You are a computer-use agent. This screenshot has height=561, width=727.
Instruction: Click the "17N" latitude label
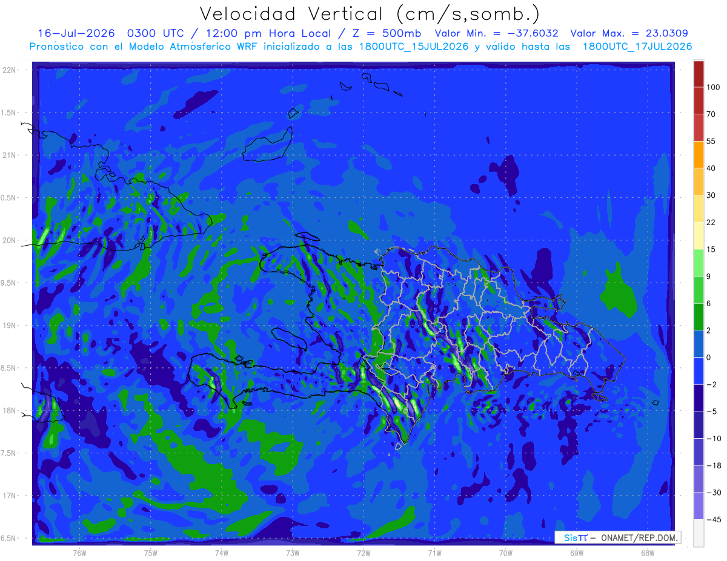pyautogui.click(x=10, y=496)
